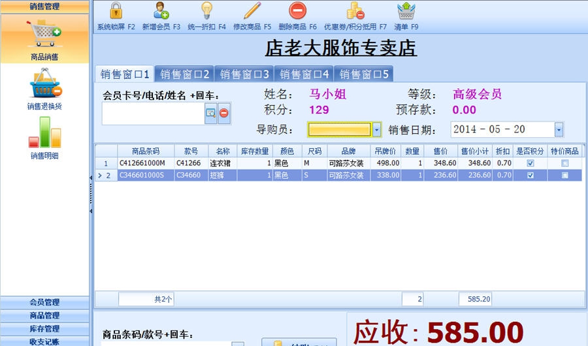588x346 pixels.
Task: Select name cell 连衣裙
Action: click(x=222, y=163)
